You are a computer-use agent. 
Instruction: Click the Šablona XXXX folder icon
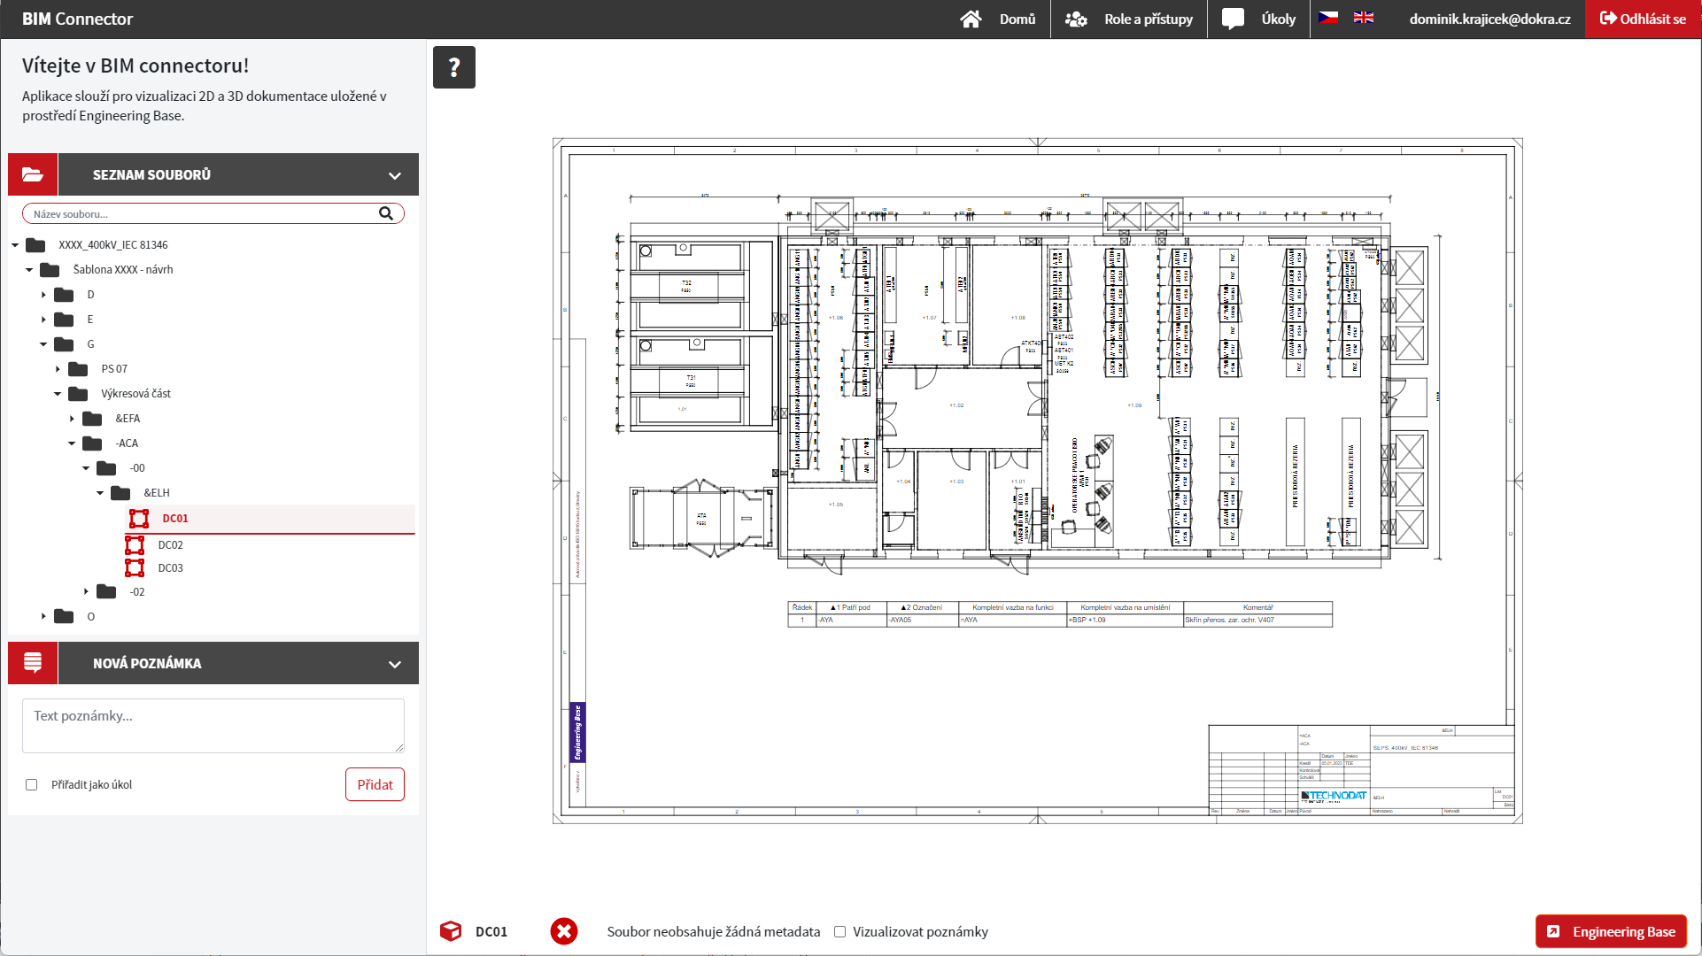point(50,270)
